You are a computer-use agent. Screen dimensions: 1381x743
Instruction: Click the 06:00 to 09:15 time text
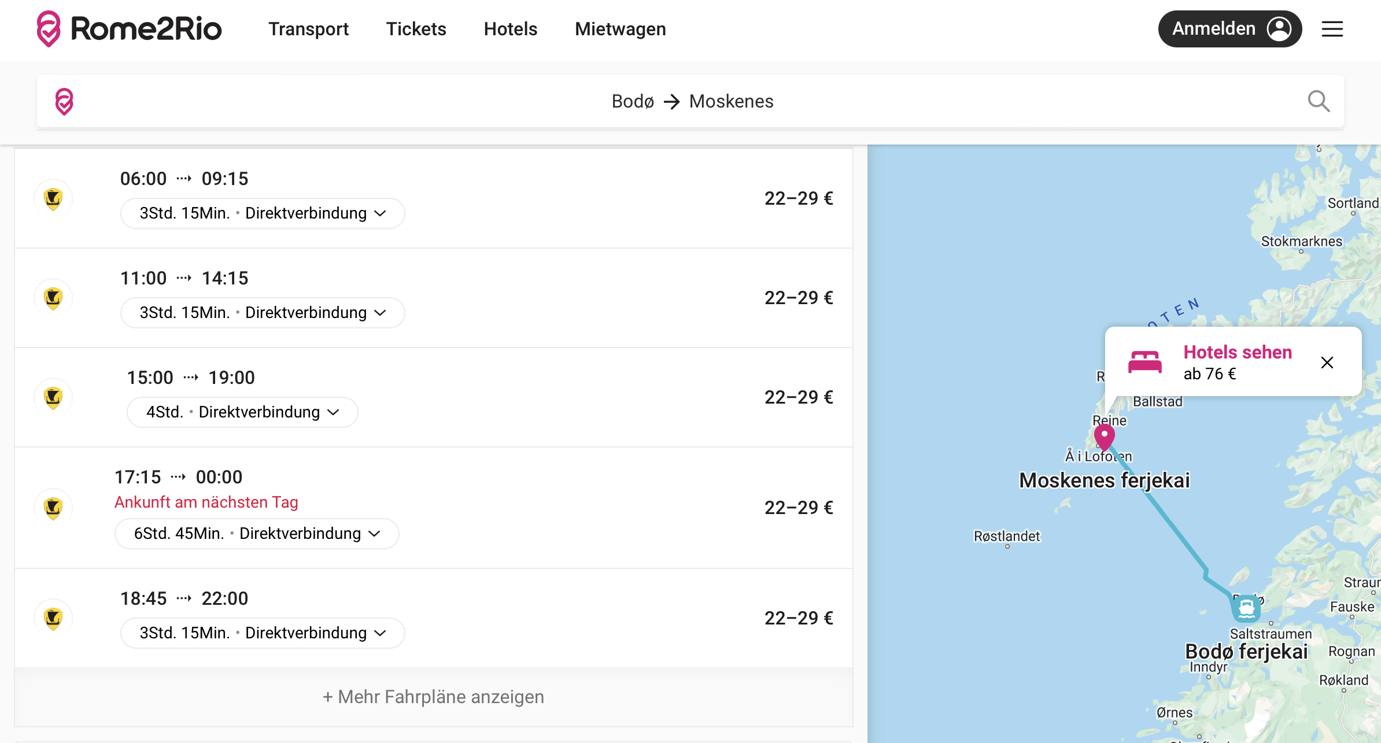[x=184, y=179]
